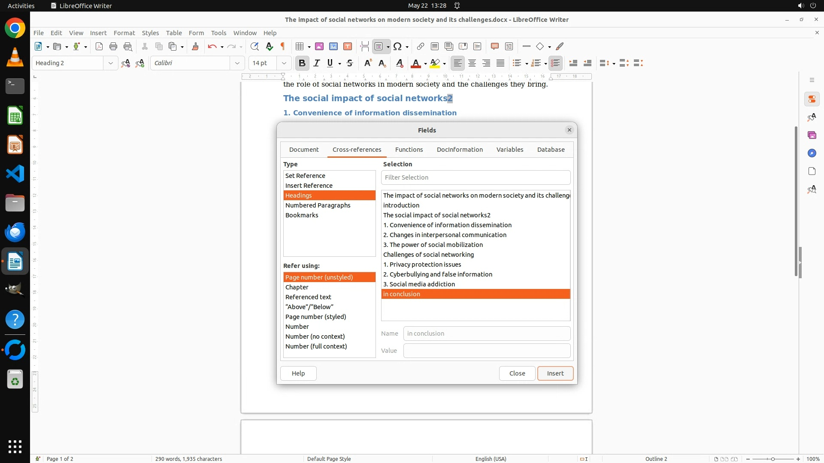Expand the Heading 2 paragraph style dropdown
824x463 pixels.
(x=110, y=63)
